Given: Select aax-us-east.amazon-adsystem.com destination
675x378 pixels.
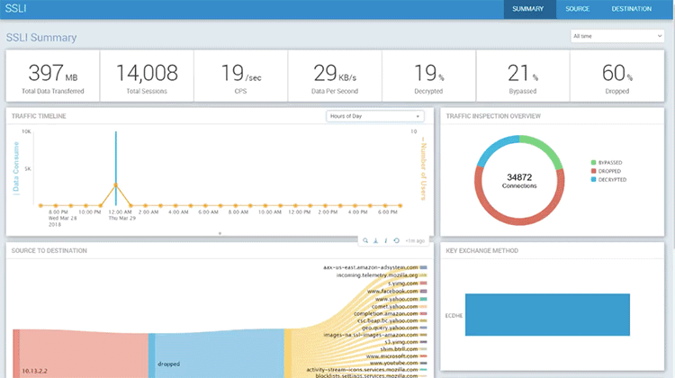Looking at the screenshot, I should 371,268.
